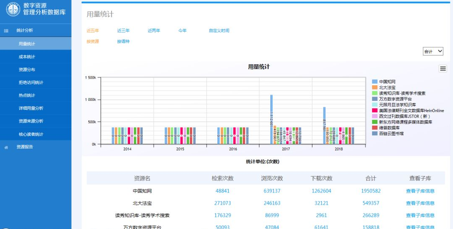
Task: Select 热点统计 in the sidebar
Action: coord(35,95)
